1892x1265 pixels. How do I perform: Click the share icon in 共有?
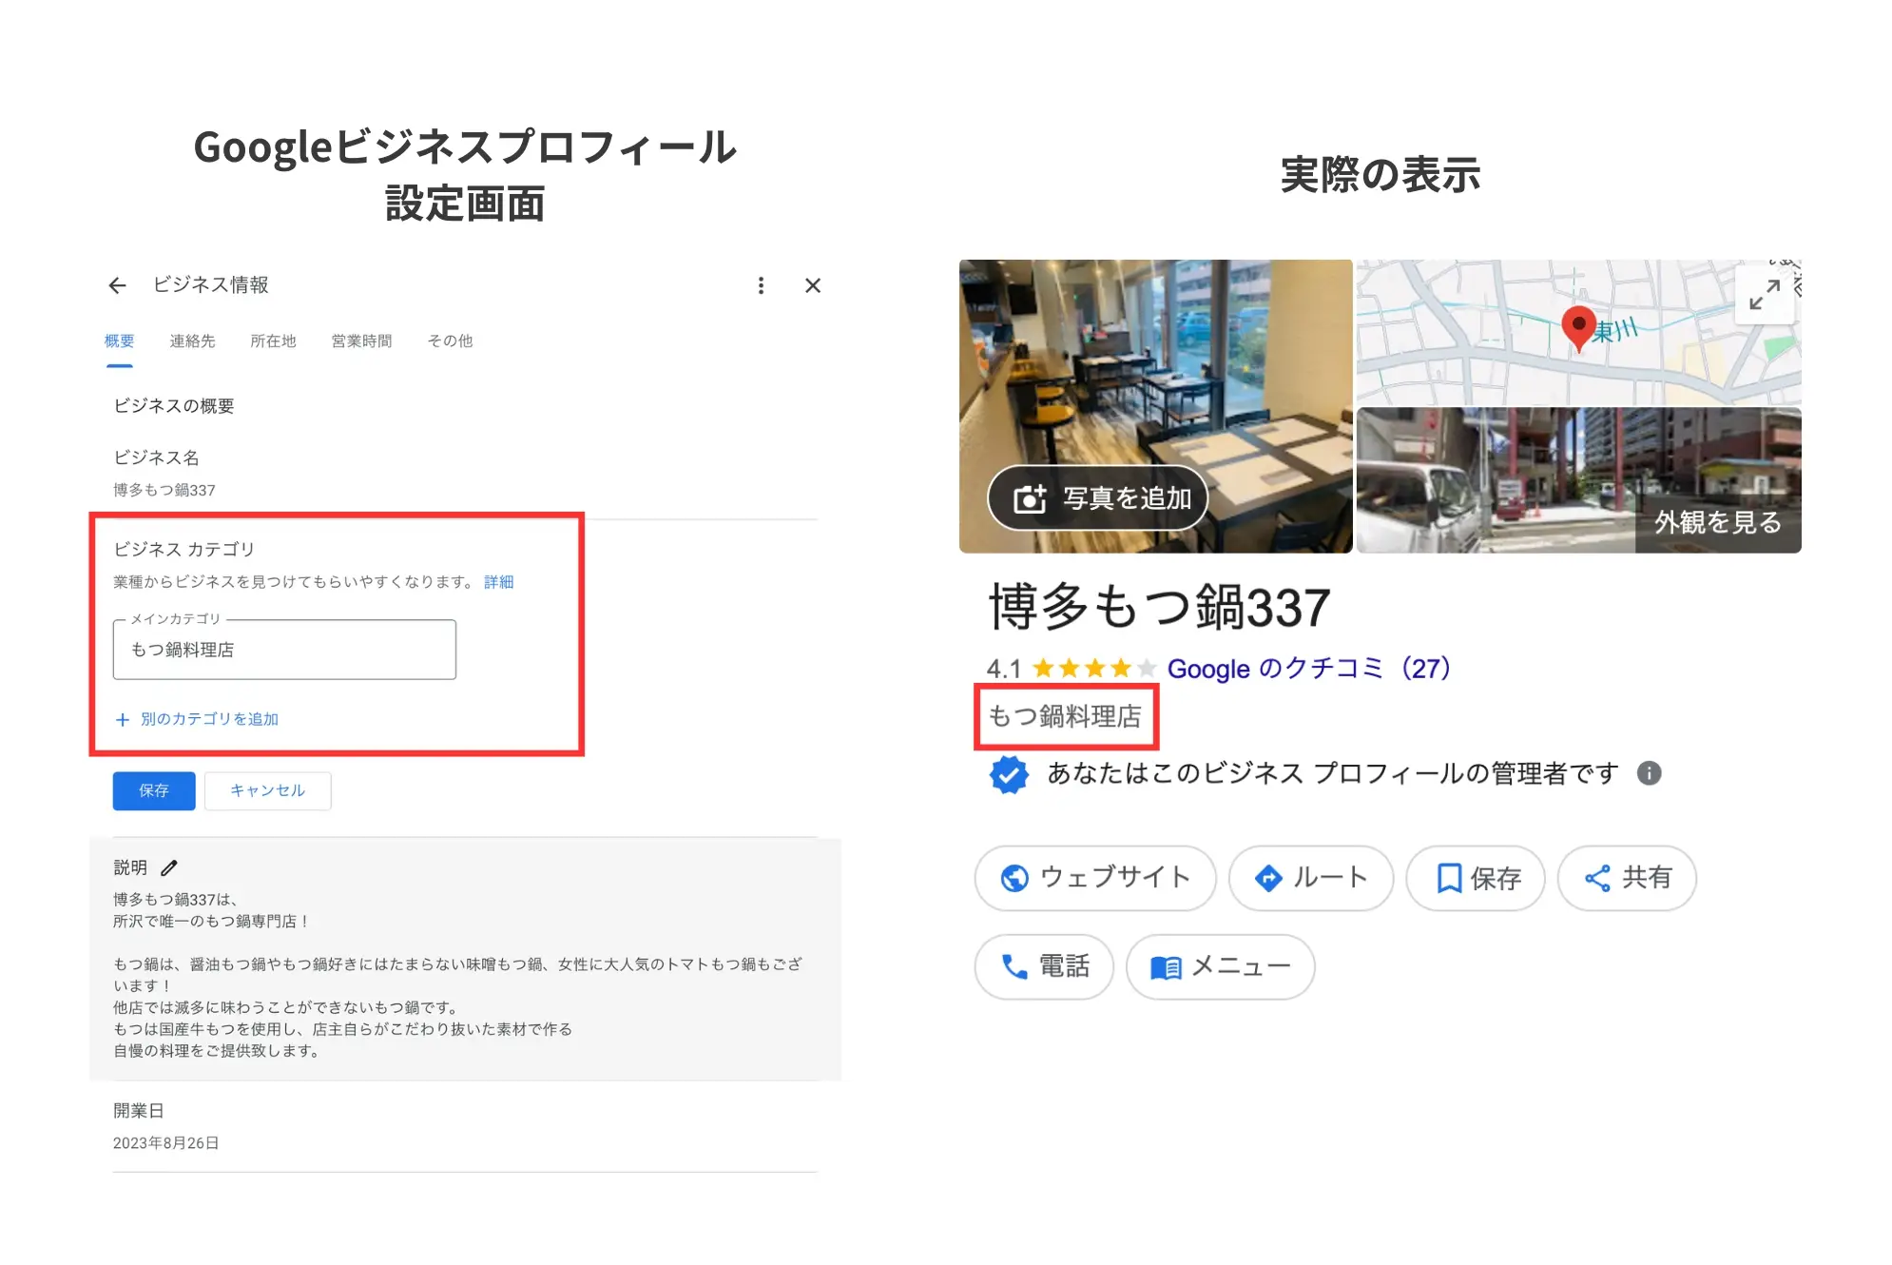coord(1597,878)
